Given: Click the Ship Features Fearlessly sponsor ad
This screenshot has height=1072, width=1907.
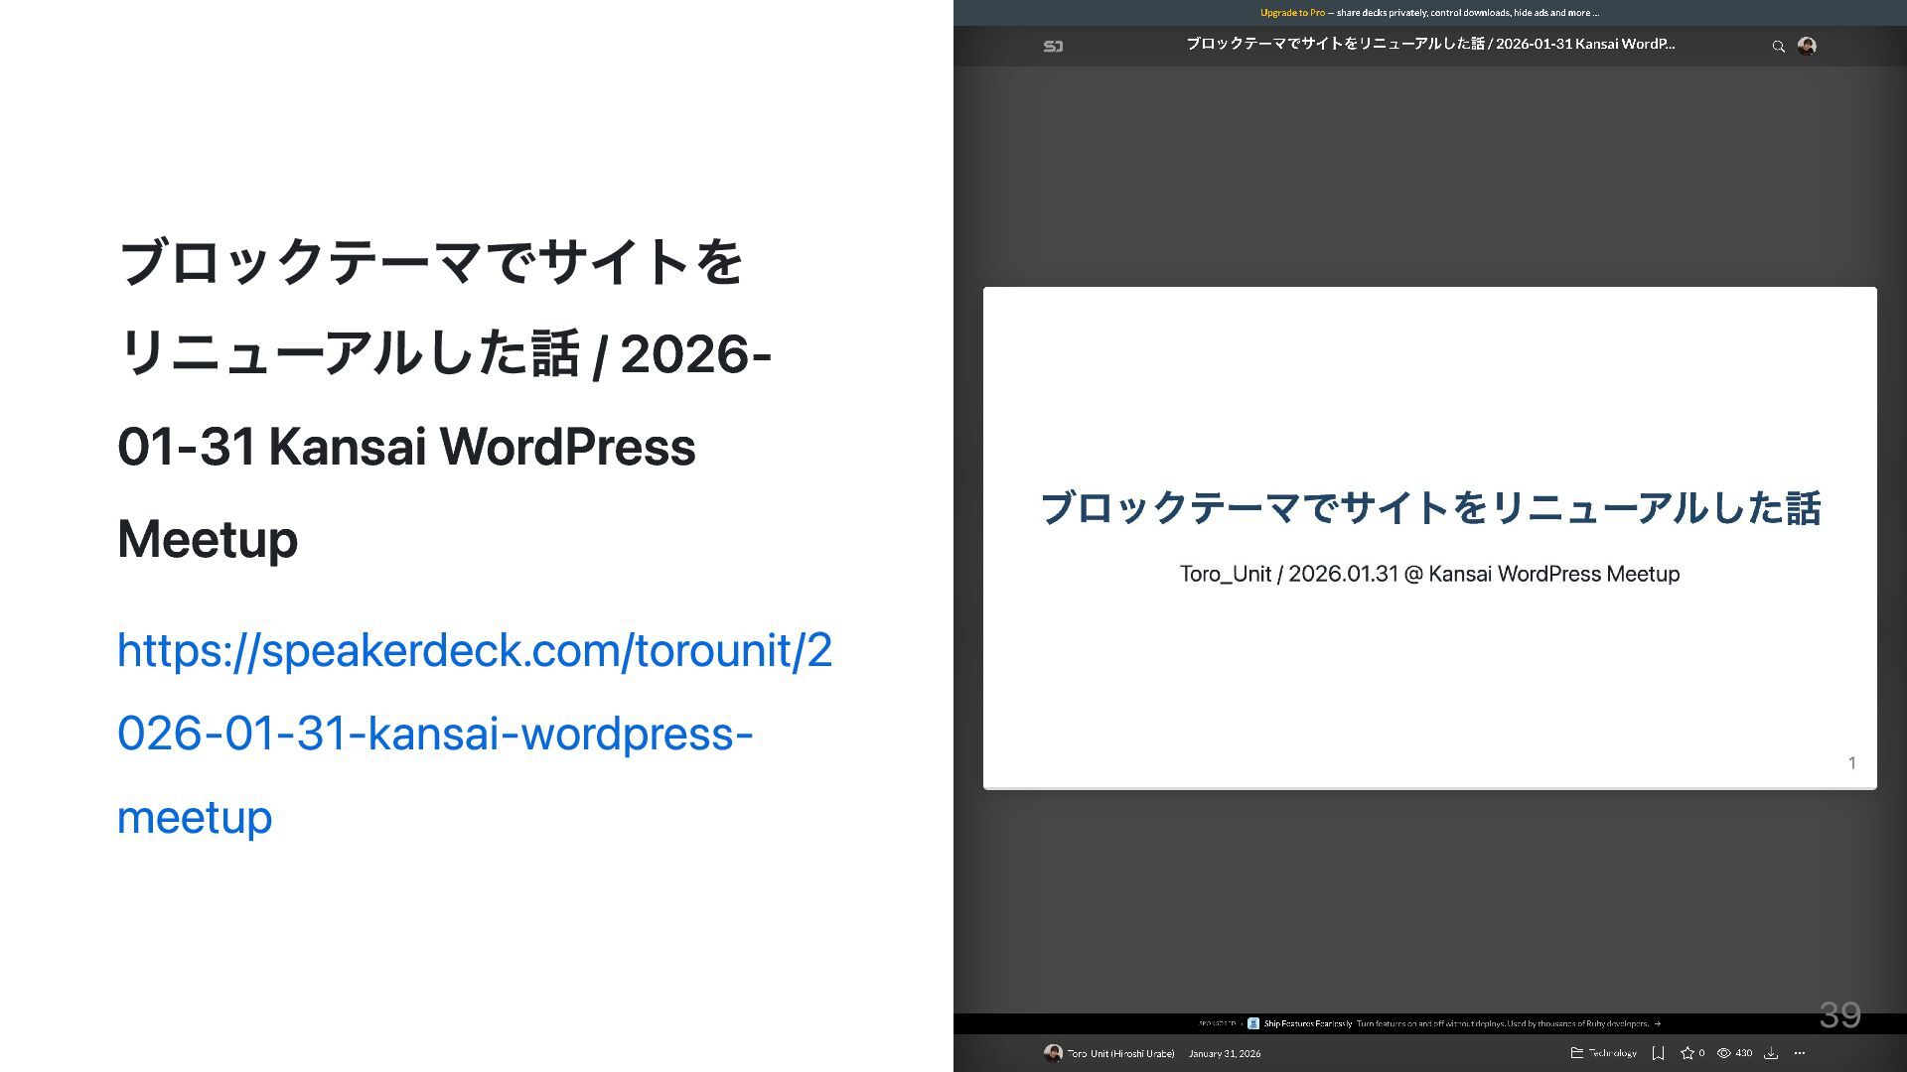Looking at the screenshot, I should [1307, 1023].
